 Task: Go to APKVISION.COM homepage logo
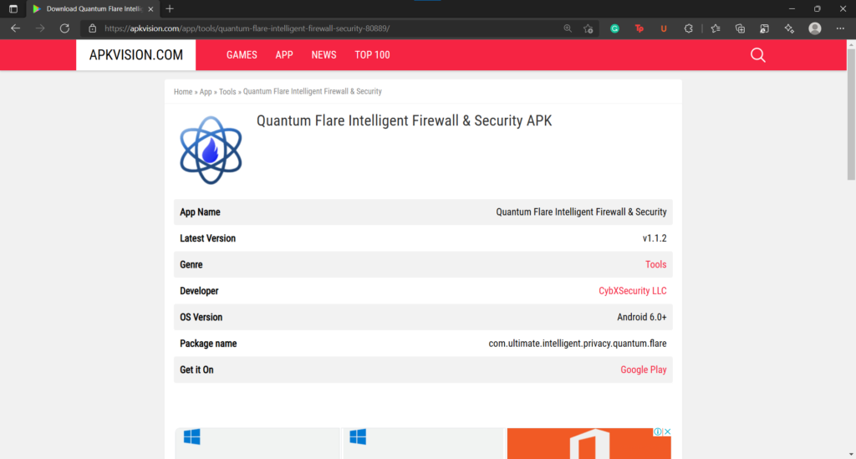[136, 54]
